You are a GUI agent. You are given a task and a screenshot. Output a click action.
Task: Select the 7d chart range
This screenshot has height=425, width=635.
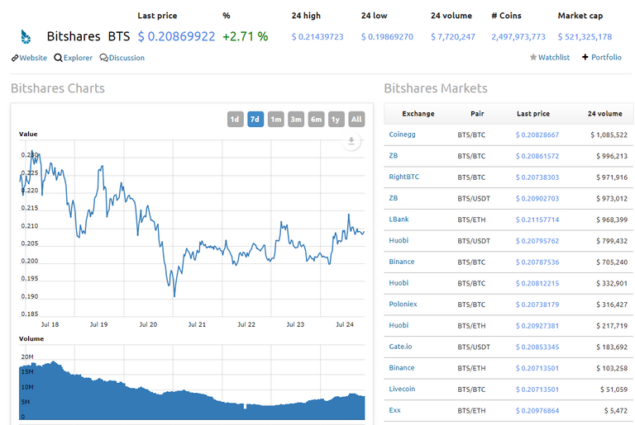click(255, 120)
